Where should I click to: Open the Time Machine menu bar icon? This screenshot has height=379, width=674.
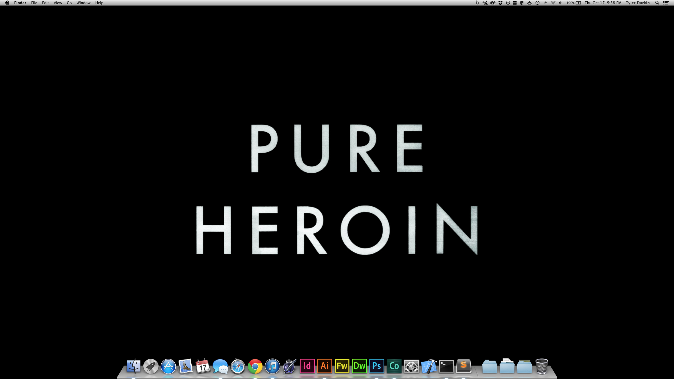(537, 3)
